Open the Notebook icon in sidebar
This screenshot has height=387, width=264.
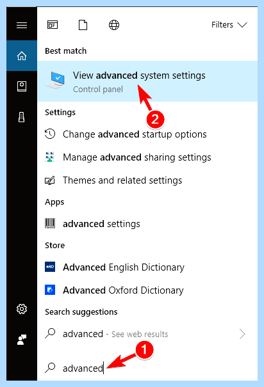[x=22, y=86]
